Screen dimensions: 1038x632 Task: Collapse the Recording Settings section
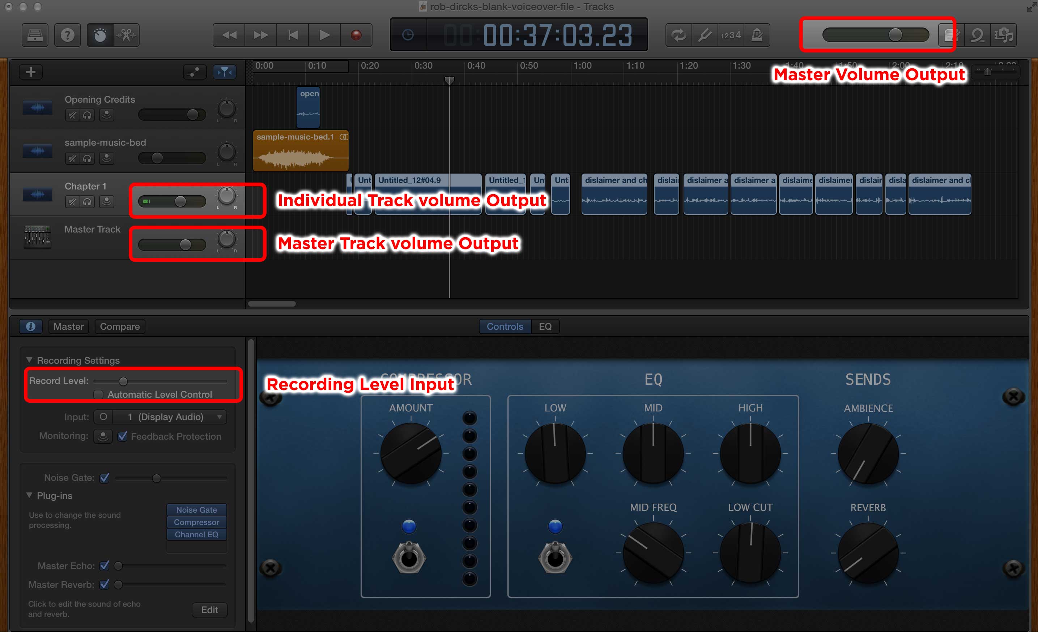click(x=29, y=360)
